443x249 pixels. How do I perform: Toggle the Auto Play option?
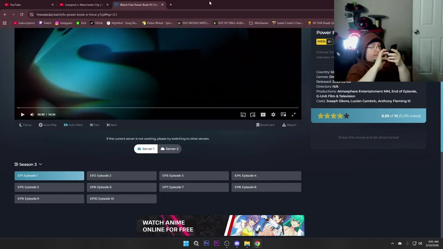click(48, 125)
